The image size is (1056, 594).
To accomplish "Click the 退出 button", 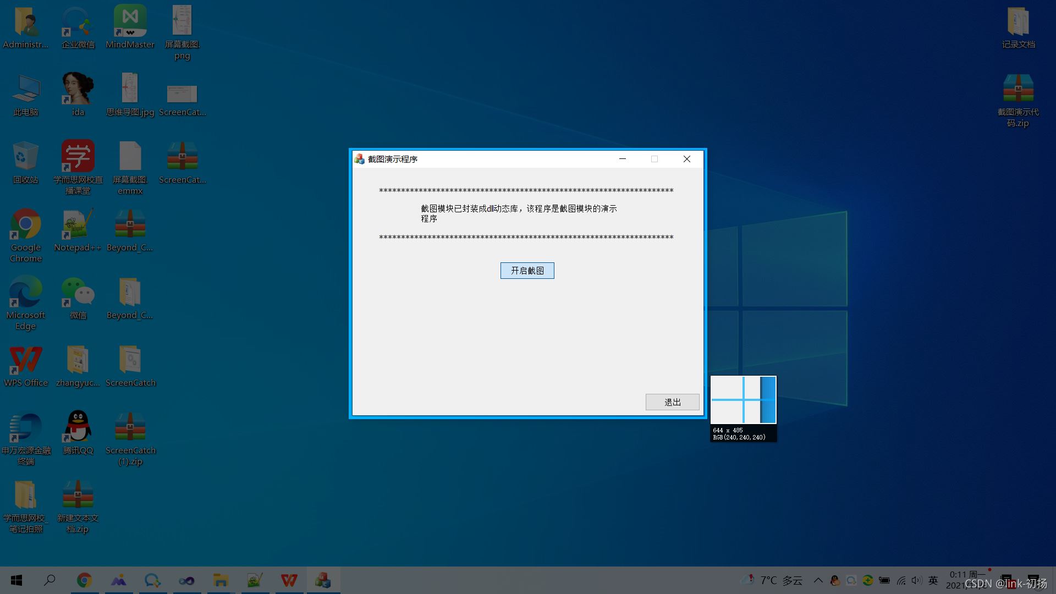I will click(x=672, y=402).
